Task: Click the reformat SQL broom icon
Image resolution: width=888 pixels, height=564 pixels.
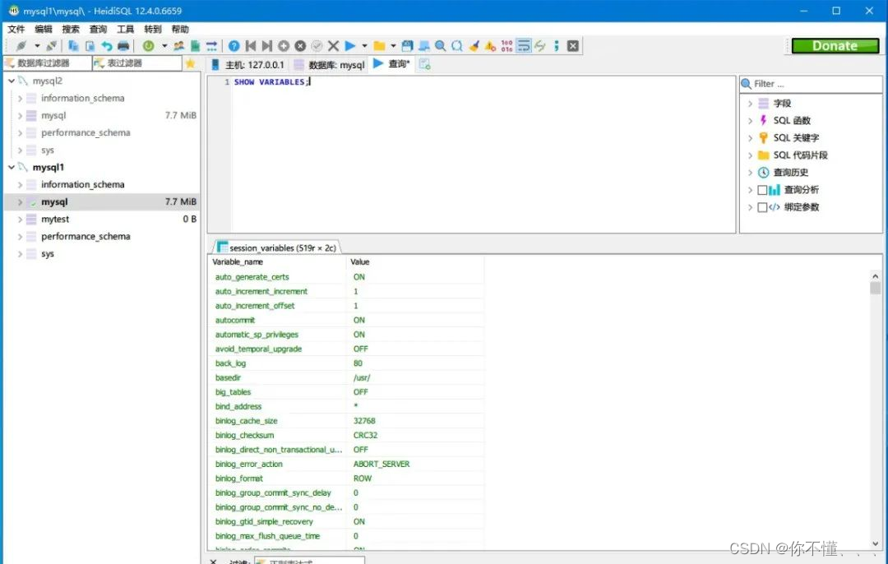Action: pos(474,46)
